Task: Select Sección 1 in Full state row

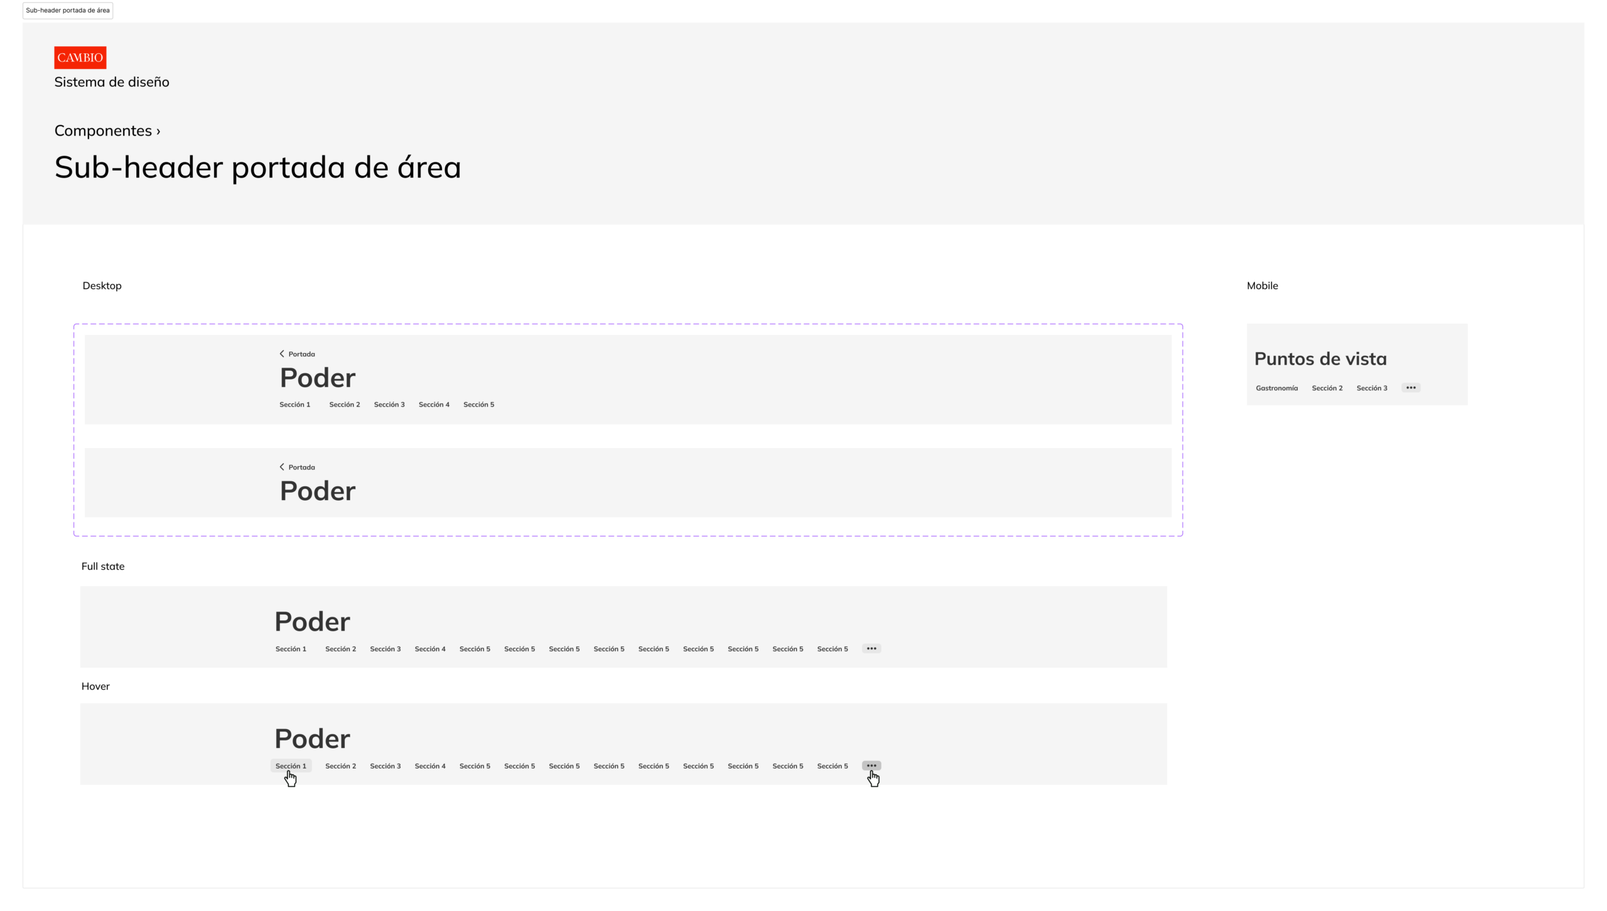Action: pyautogui.click(x=291, y=649)
